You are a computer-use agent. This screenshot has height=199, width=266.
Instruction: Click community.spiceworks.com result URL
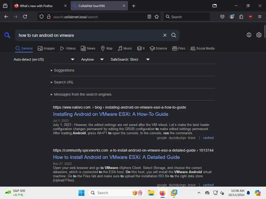point(133,150)
